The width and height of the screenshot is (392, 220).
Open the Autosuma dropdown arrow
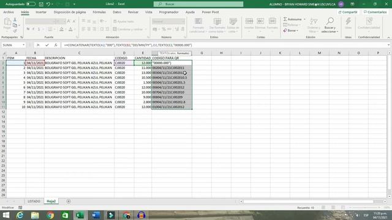pyautogui.click(x=304, y=19)
